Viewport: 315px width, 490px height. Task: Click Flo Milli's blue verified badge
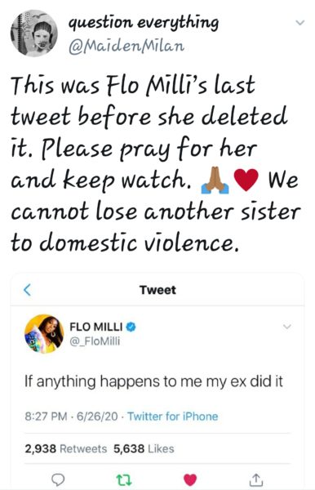[131, 327]
